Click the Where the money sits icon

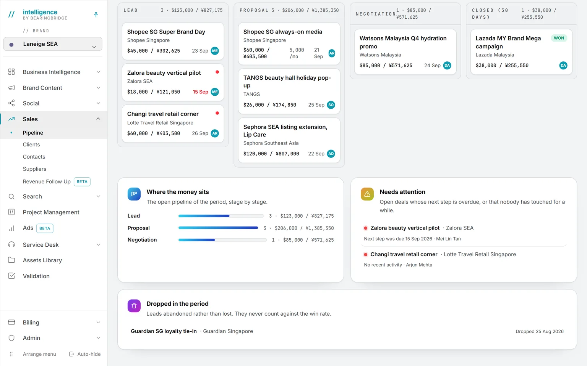134,194
